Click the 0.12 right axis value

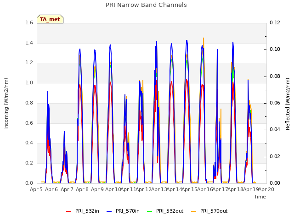(275, 23)
